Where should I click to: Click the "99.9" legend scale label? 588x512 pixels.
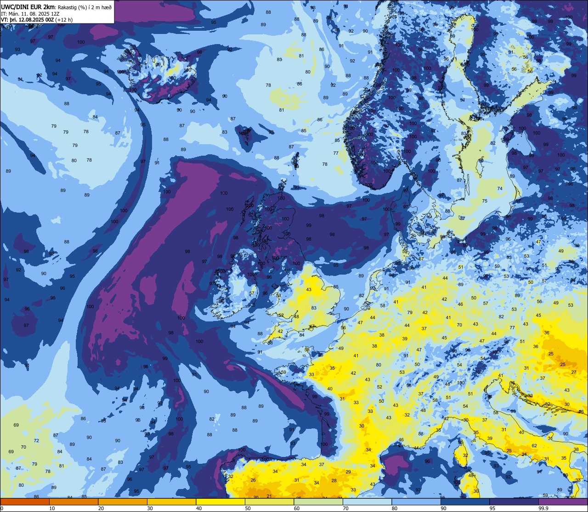pyautogui.click(x=544, y=508)
